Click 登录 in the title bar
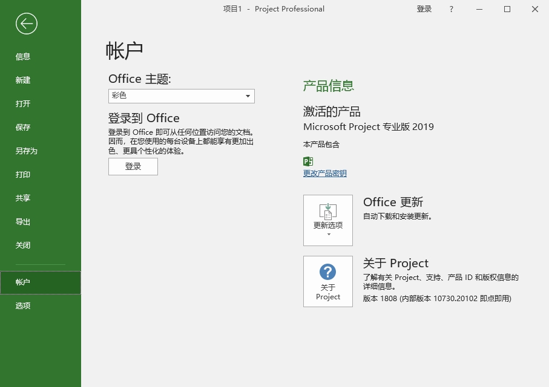Screen dimensions: 549x387 424,9
